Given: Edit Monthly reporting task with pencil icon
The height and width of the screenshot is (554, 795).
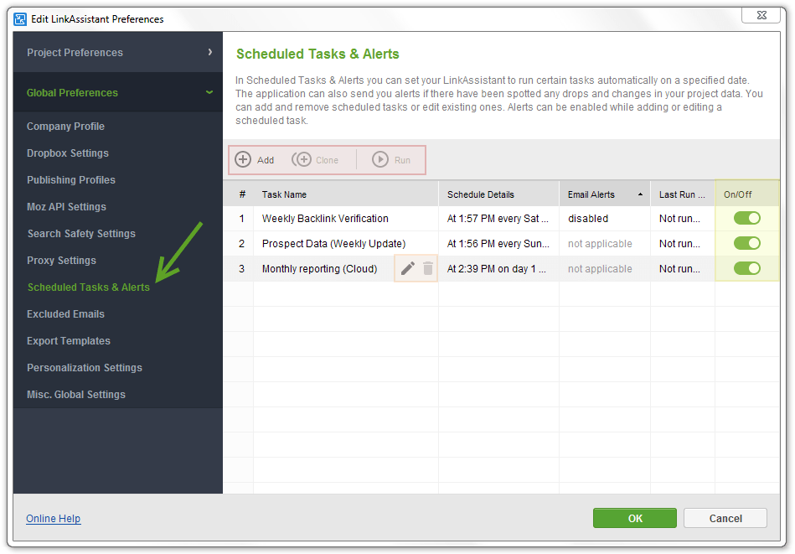Looking at the screenshot, I should point(408,268).
